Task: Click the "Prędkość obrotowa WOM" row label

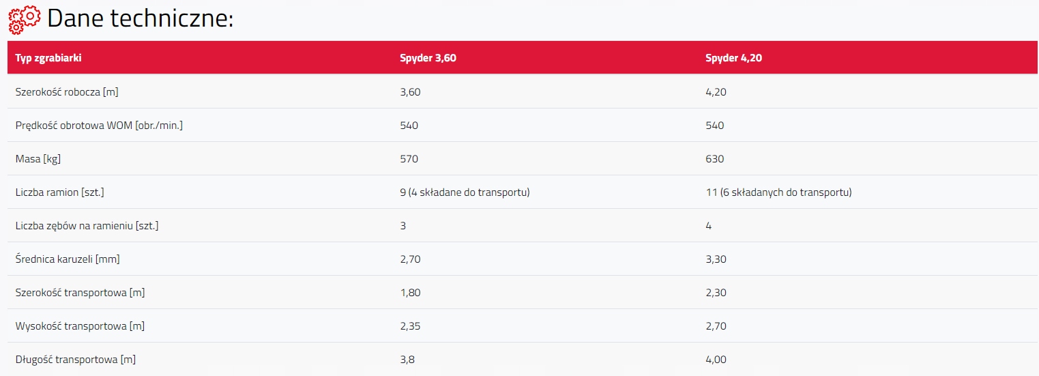Action: click(99, 126)
